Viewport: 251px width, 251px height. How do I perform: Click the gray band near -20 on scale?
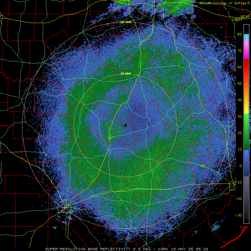click(x=246, y=198)
